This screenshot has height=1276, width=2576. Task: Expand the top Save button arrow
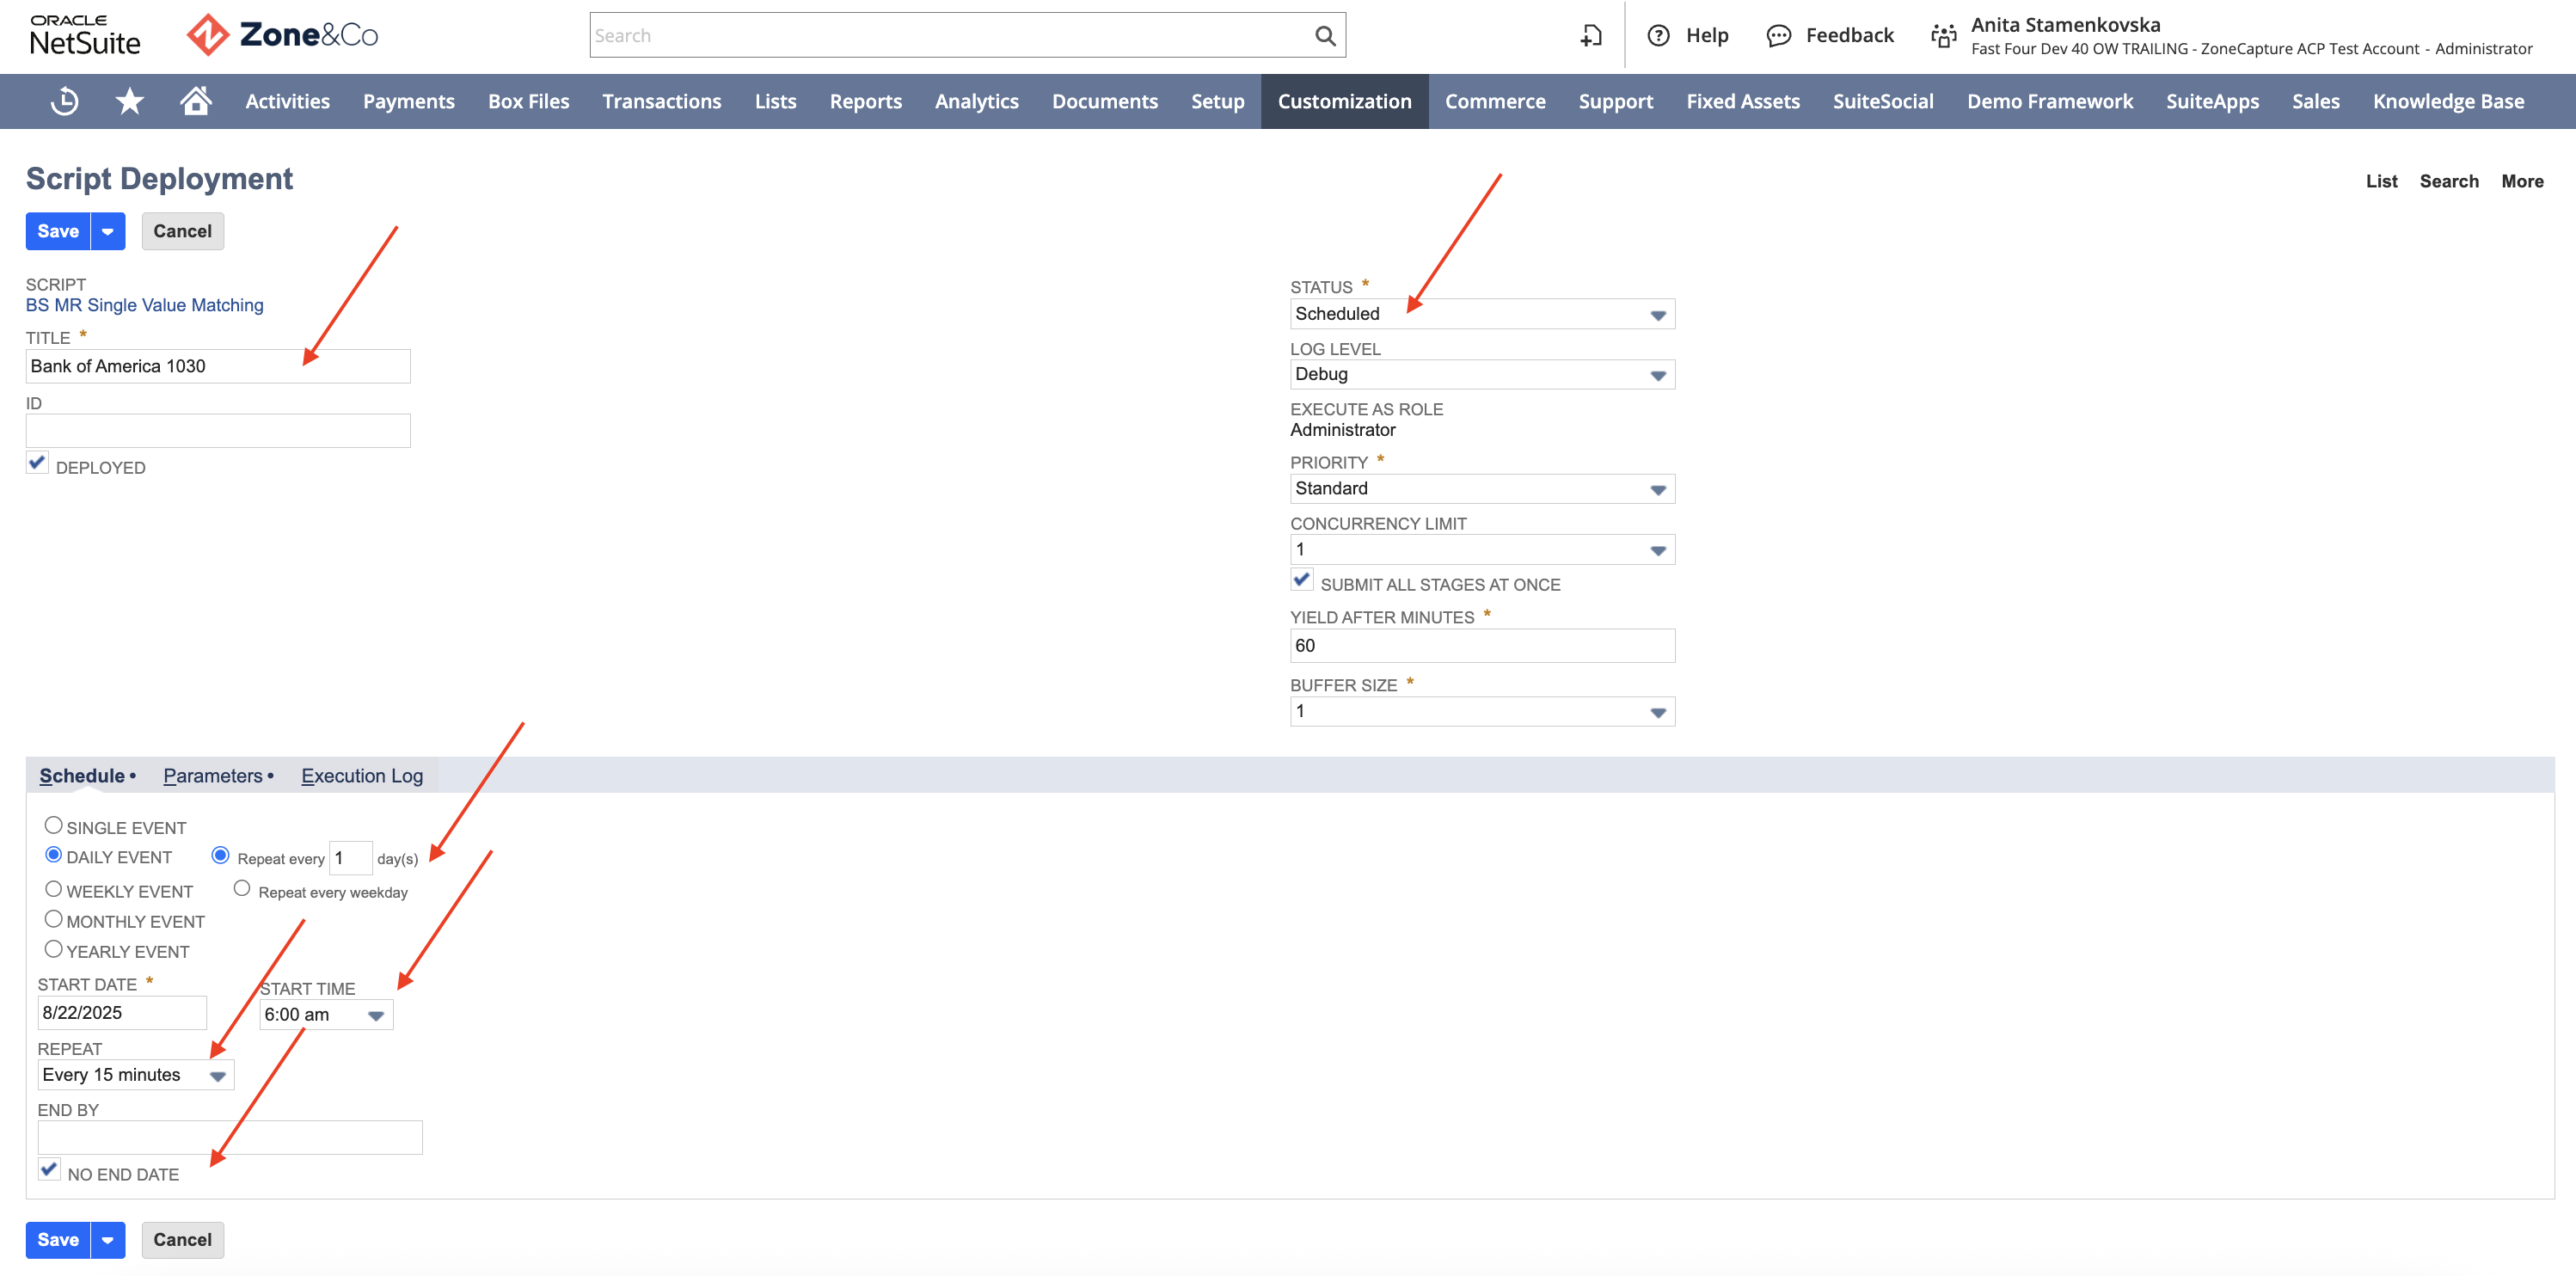(x=108, y=231)
